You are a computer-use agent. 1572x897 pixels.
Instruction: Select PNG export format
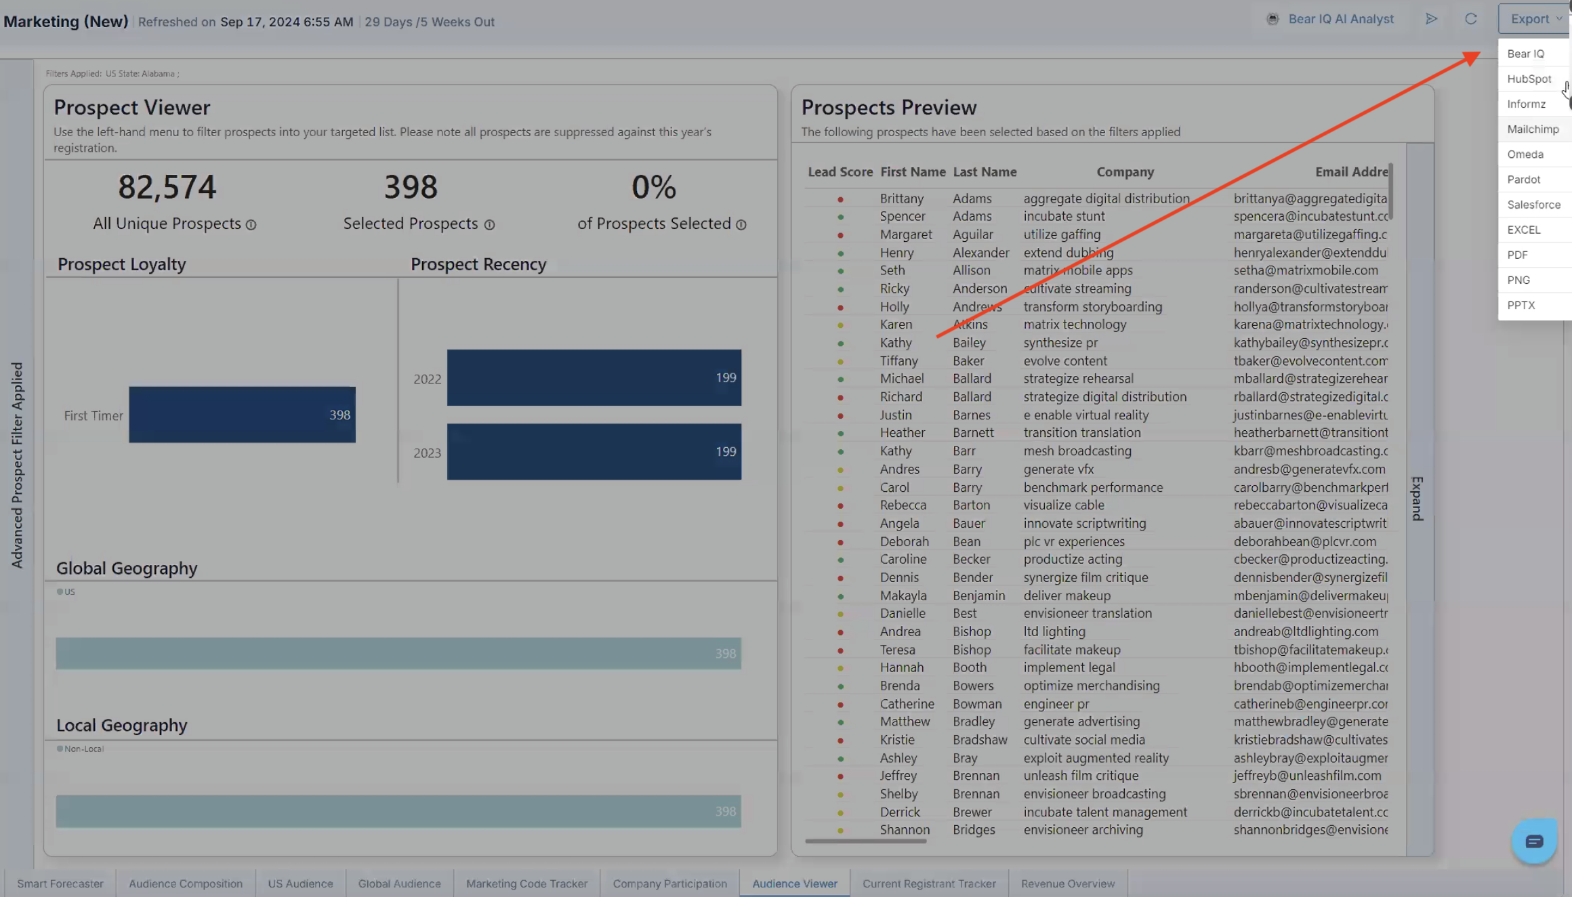(1518, 278)
